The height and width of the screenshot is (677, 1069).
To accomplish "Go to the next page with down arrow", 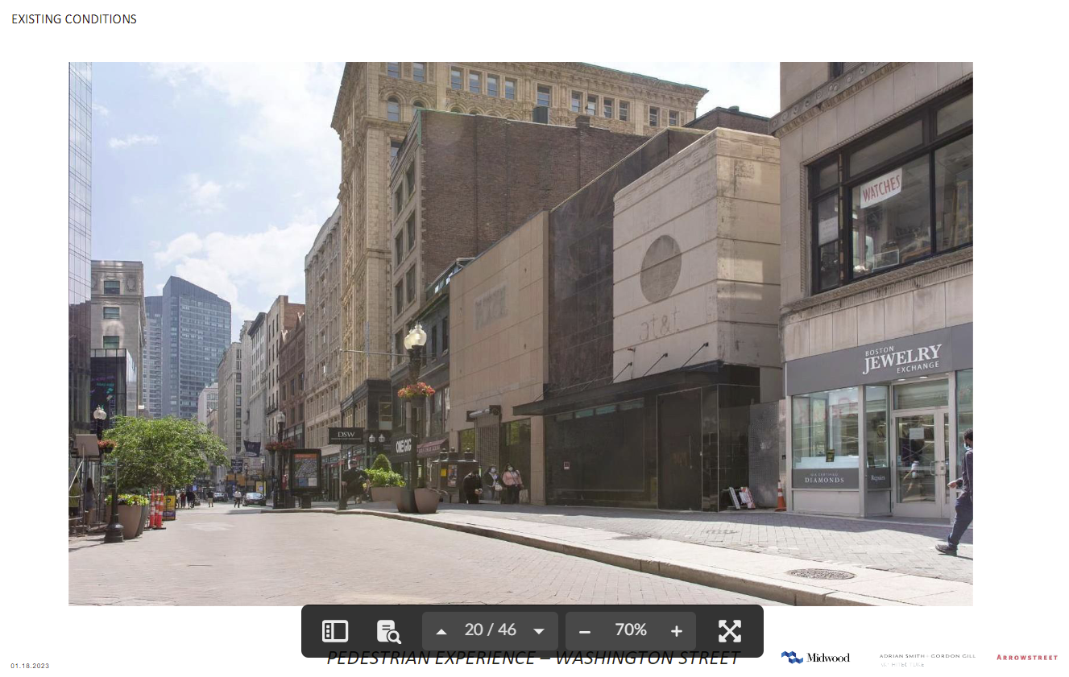I will pos(539,631).
